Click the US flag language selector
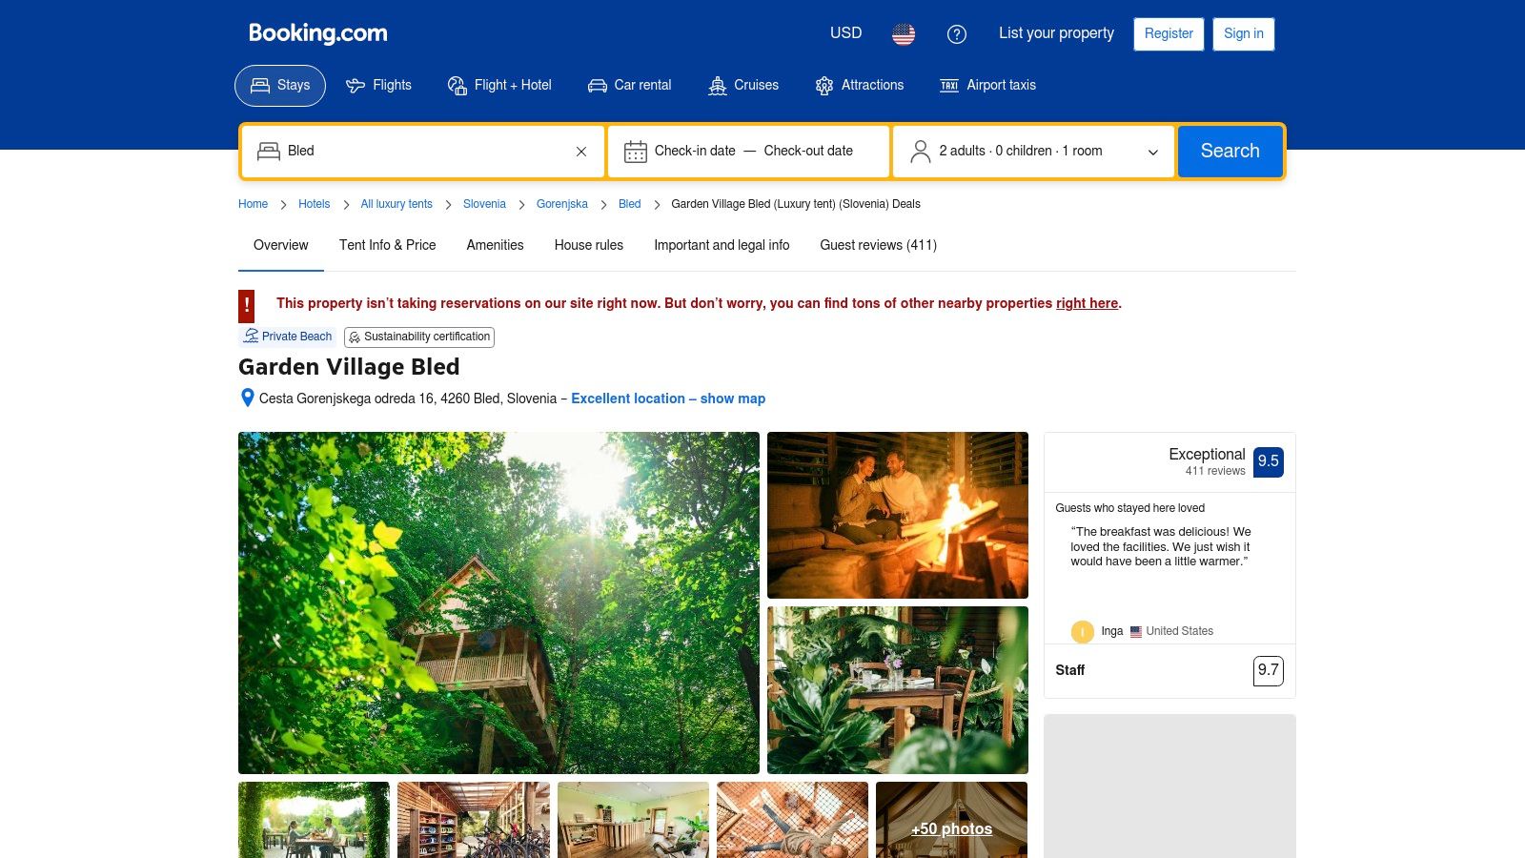This screenshot has height=858, width=1525. [x=903, y=34]
